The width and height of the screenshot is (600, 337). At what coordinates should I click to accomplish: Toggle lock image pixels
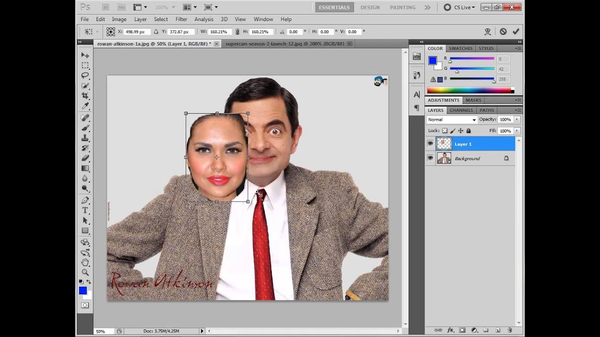pos(453,131)
